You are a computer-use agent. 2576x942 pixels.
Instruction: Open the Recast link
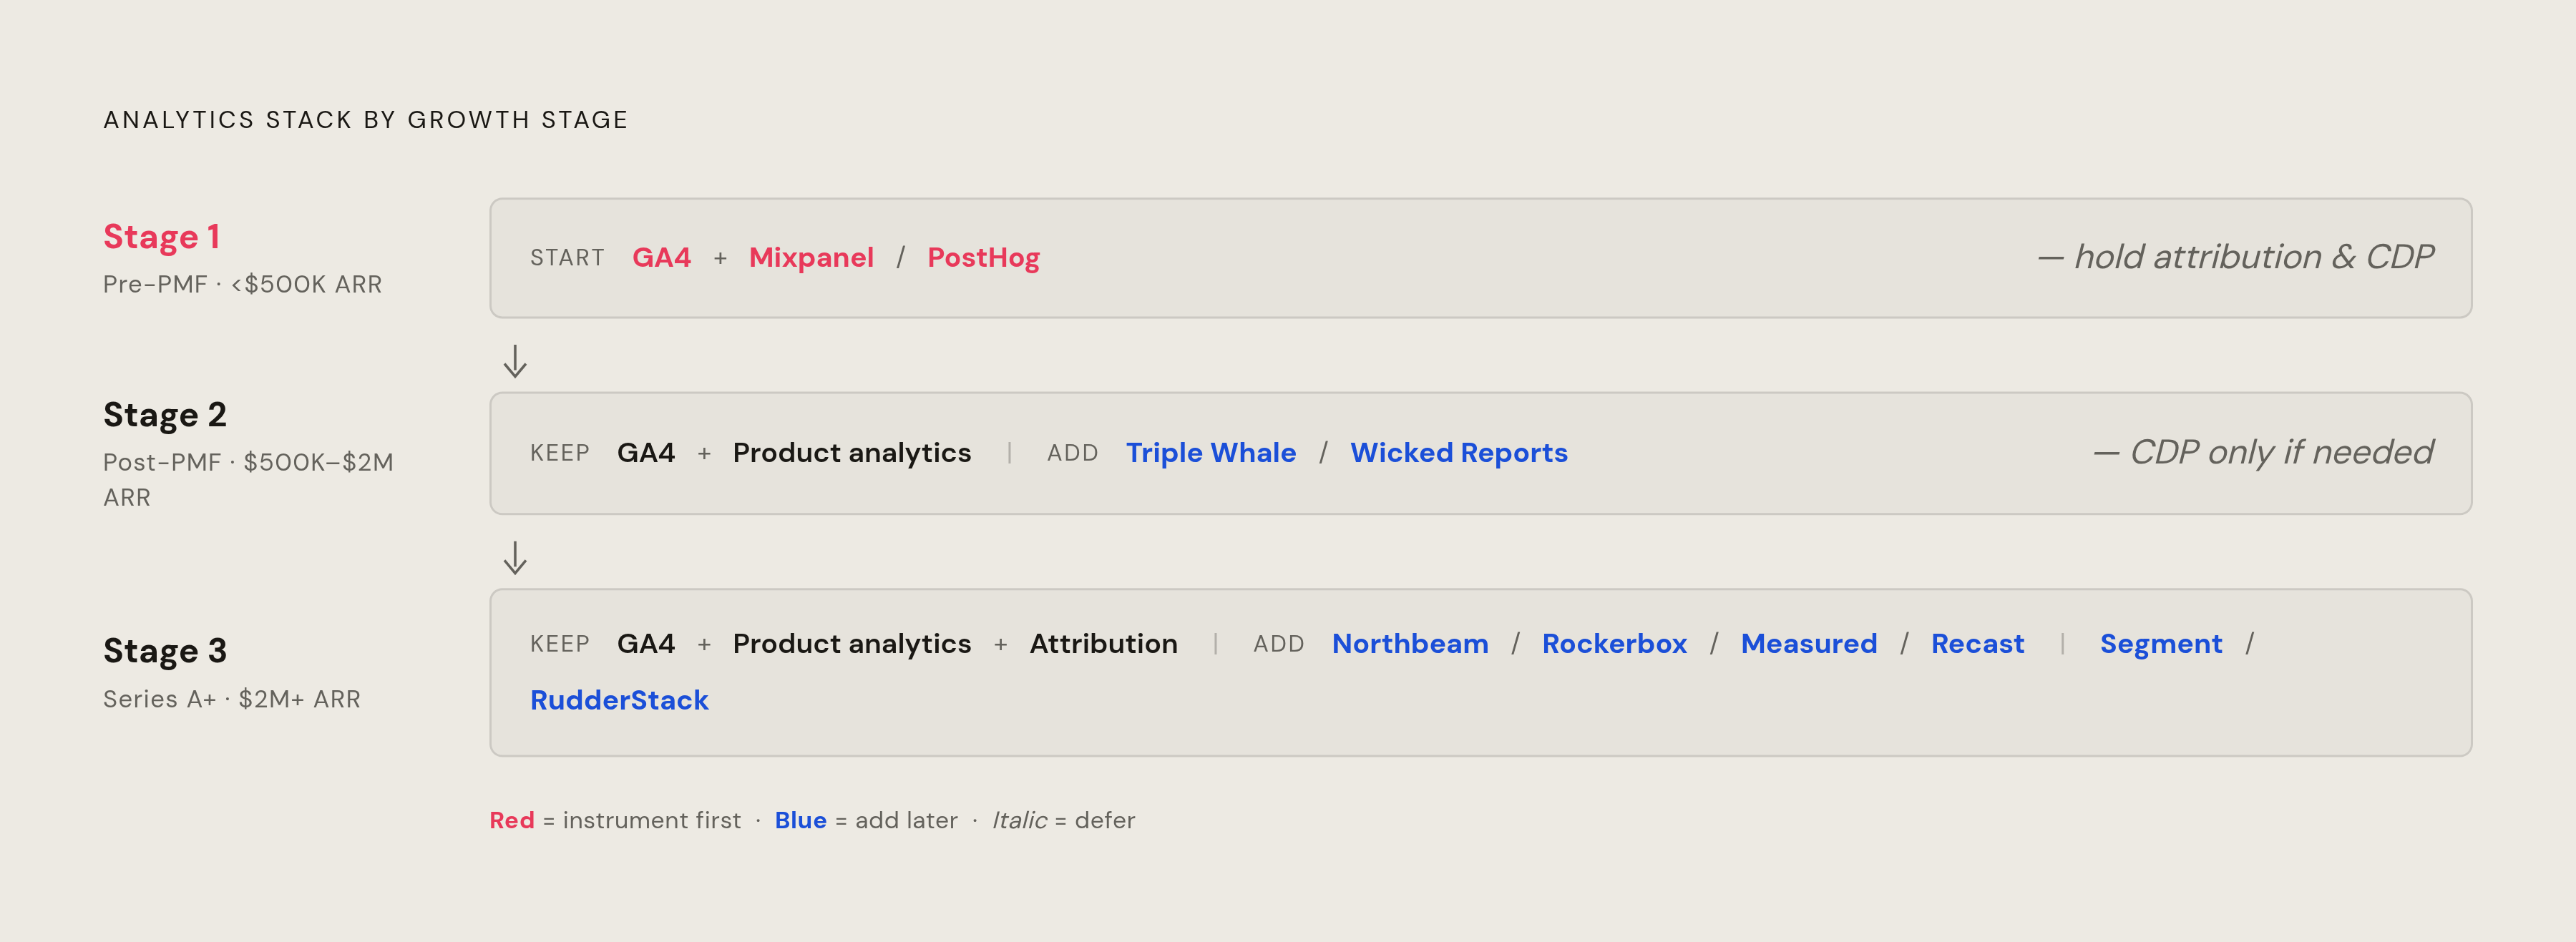[1977, 644]
